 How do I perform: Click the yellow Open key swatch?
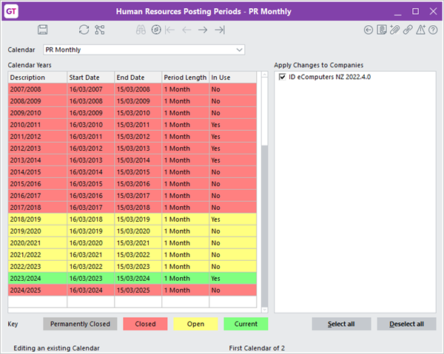(x=195, y=324)
